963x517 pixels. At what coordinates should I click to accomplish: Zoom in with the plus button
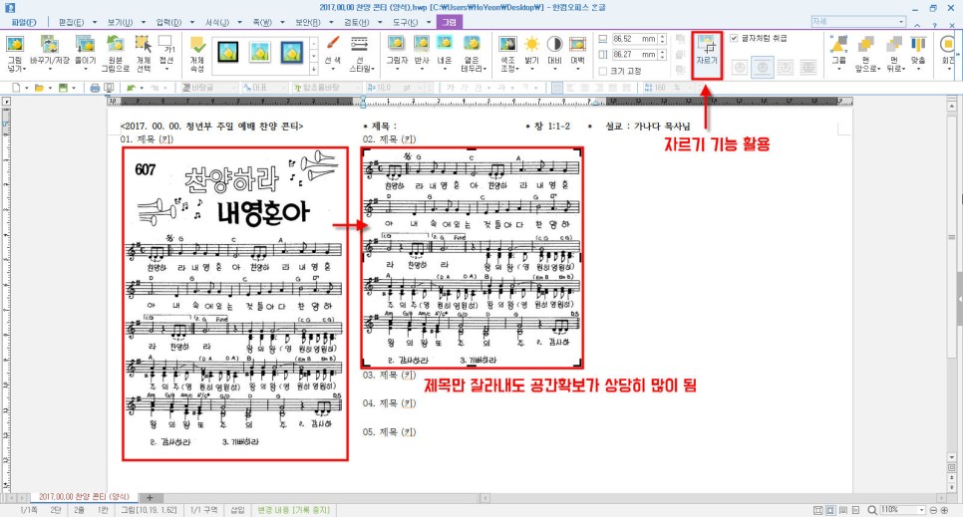[x=943, y=510]
